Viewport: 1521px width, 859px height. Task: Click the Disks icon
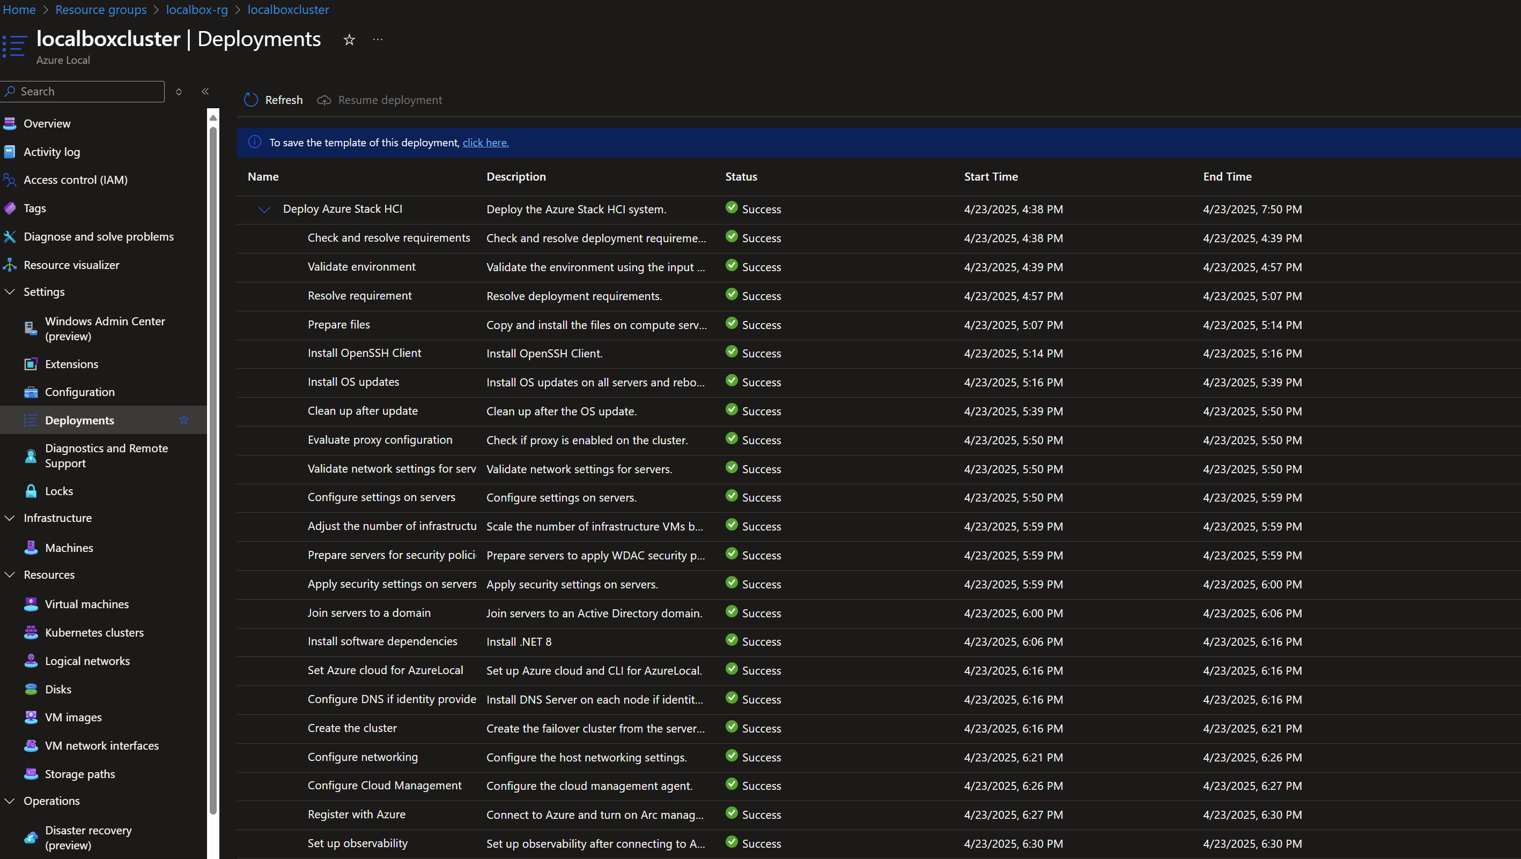[x=31, y=689]
